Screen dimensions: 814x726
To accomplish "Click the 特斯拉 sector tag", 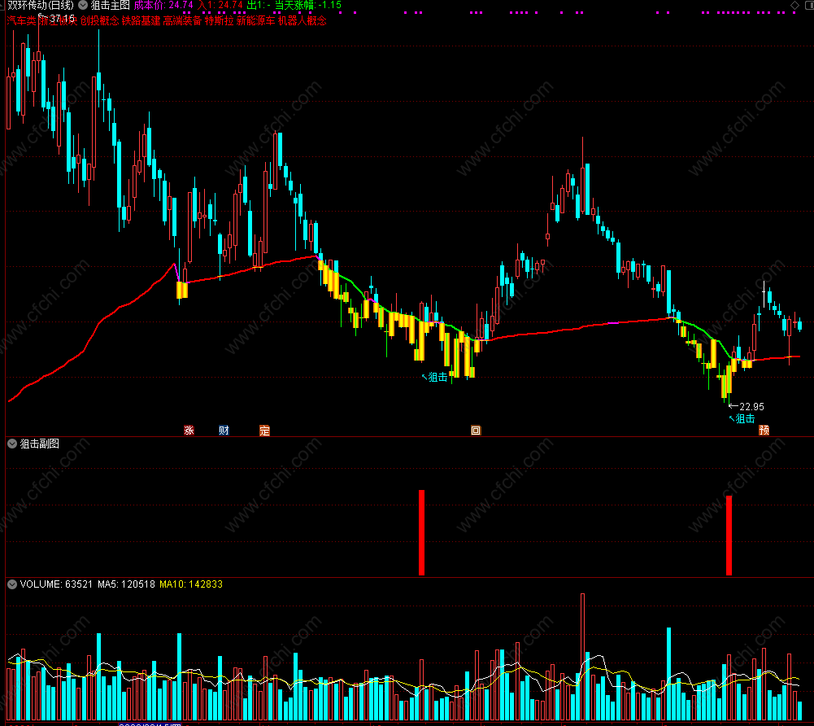I will point(219,21).
